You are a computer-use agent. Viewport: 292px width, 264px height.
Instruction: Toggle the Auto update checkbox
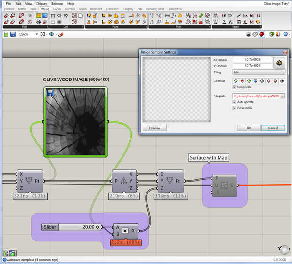235,102
